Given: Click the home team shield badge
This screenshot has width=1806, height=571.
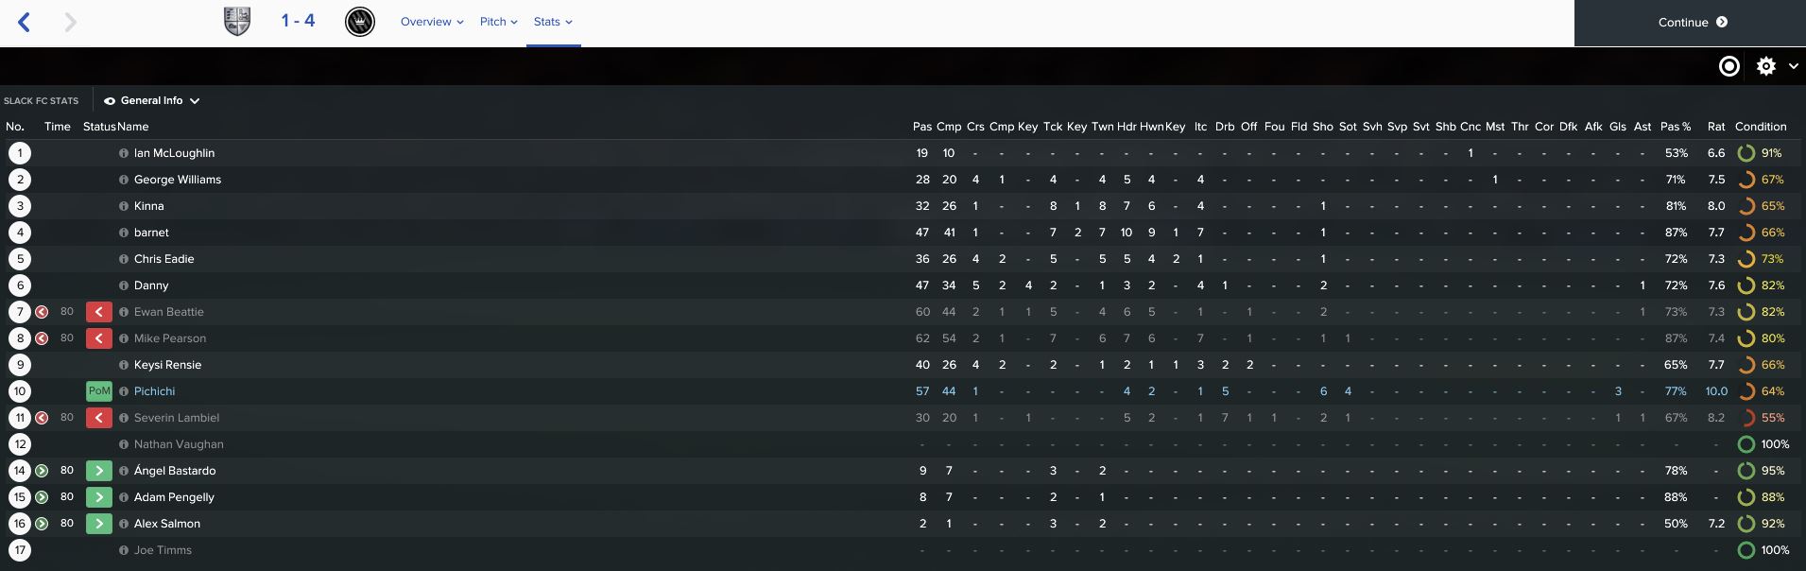Looking at the screenshot, I should [x=237, y=21].
